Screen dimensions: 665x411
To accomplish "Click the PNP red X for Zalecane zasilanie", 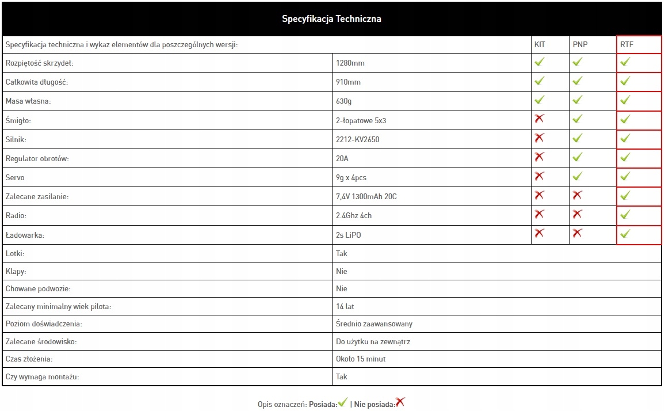I will click(x=578, y=196).
